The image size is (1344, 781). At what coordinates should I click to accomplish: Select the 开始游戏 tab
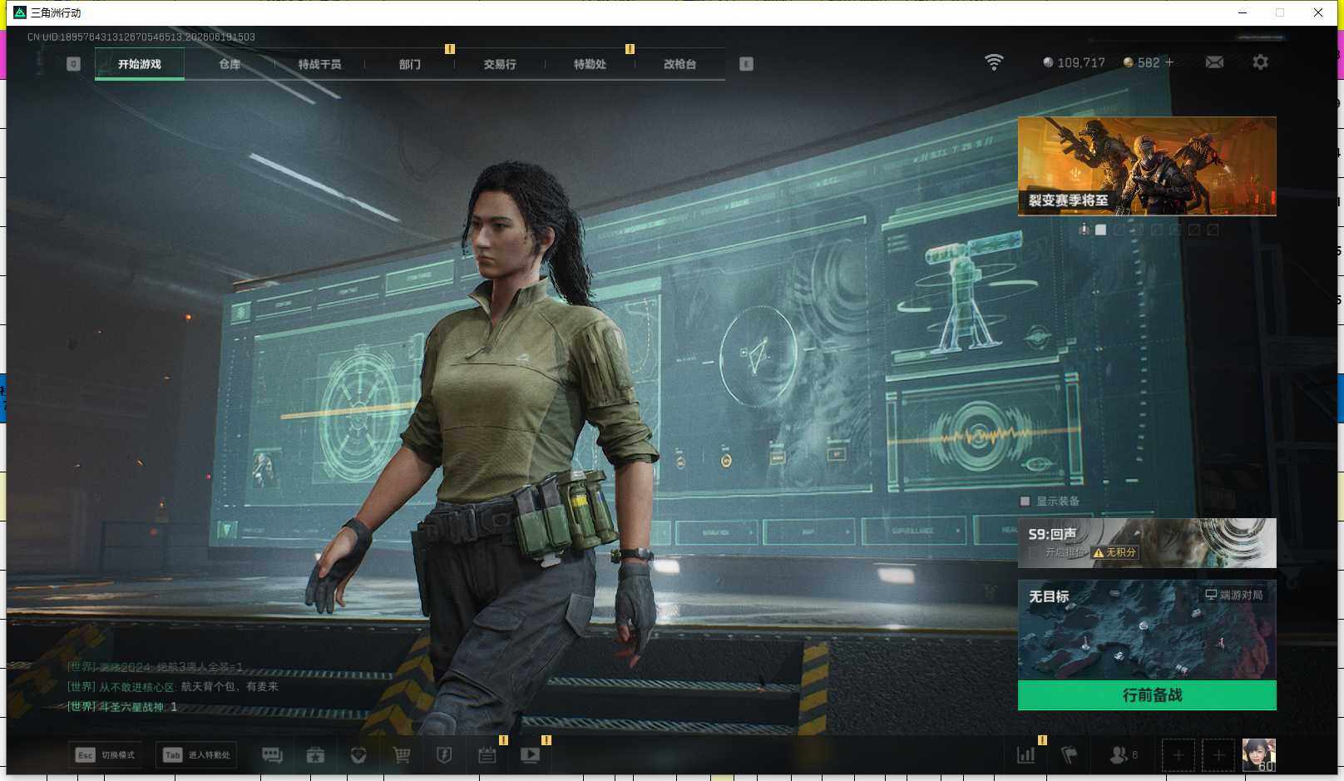pos(140,64)
